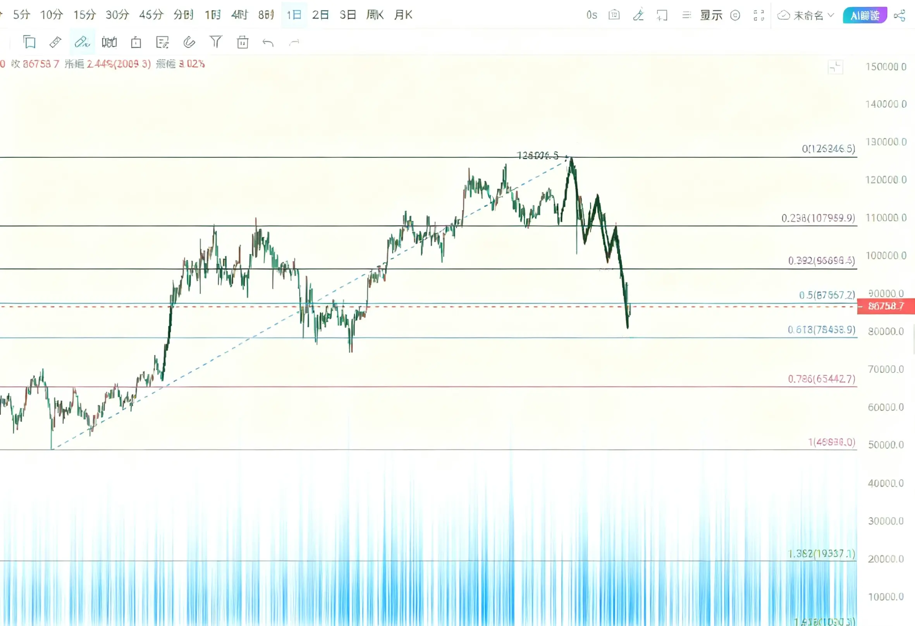The image size is (915, 626).
Task: Open the filter funnel tool
Action: click(216, 42)
